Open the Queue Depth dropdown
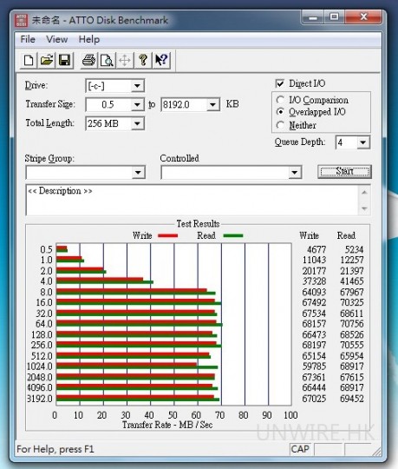This screenshot has width=398, height=469. pyautogui.click(x=363, y=142)
